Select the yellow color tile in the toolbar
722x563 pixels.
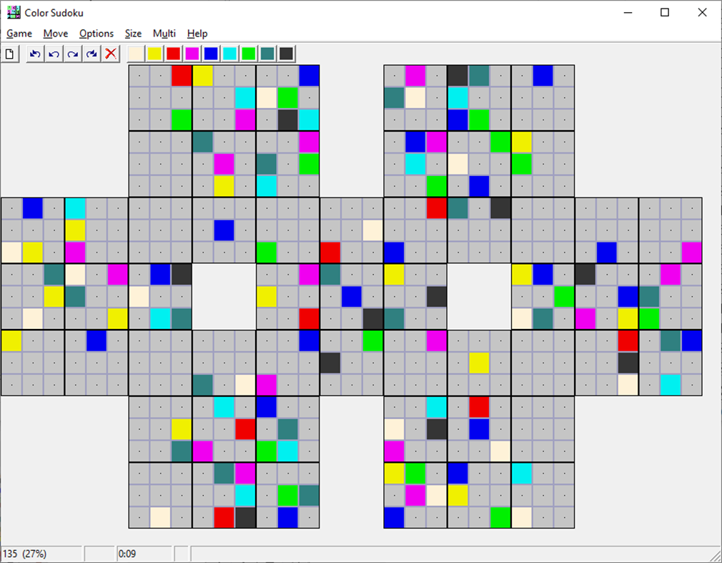point(154,52)
